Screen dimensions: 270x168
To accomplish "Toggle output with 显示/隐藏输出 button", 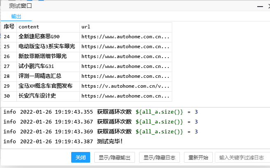I will coord(114,157).
